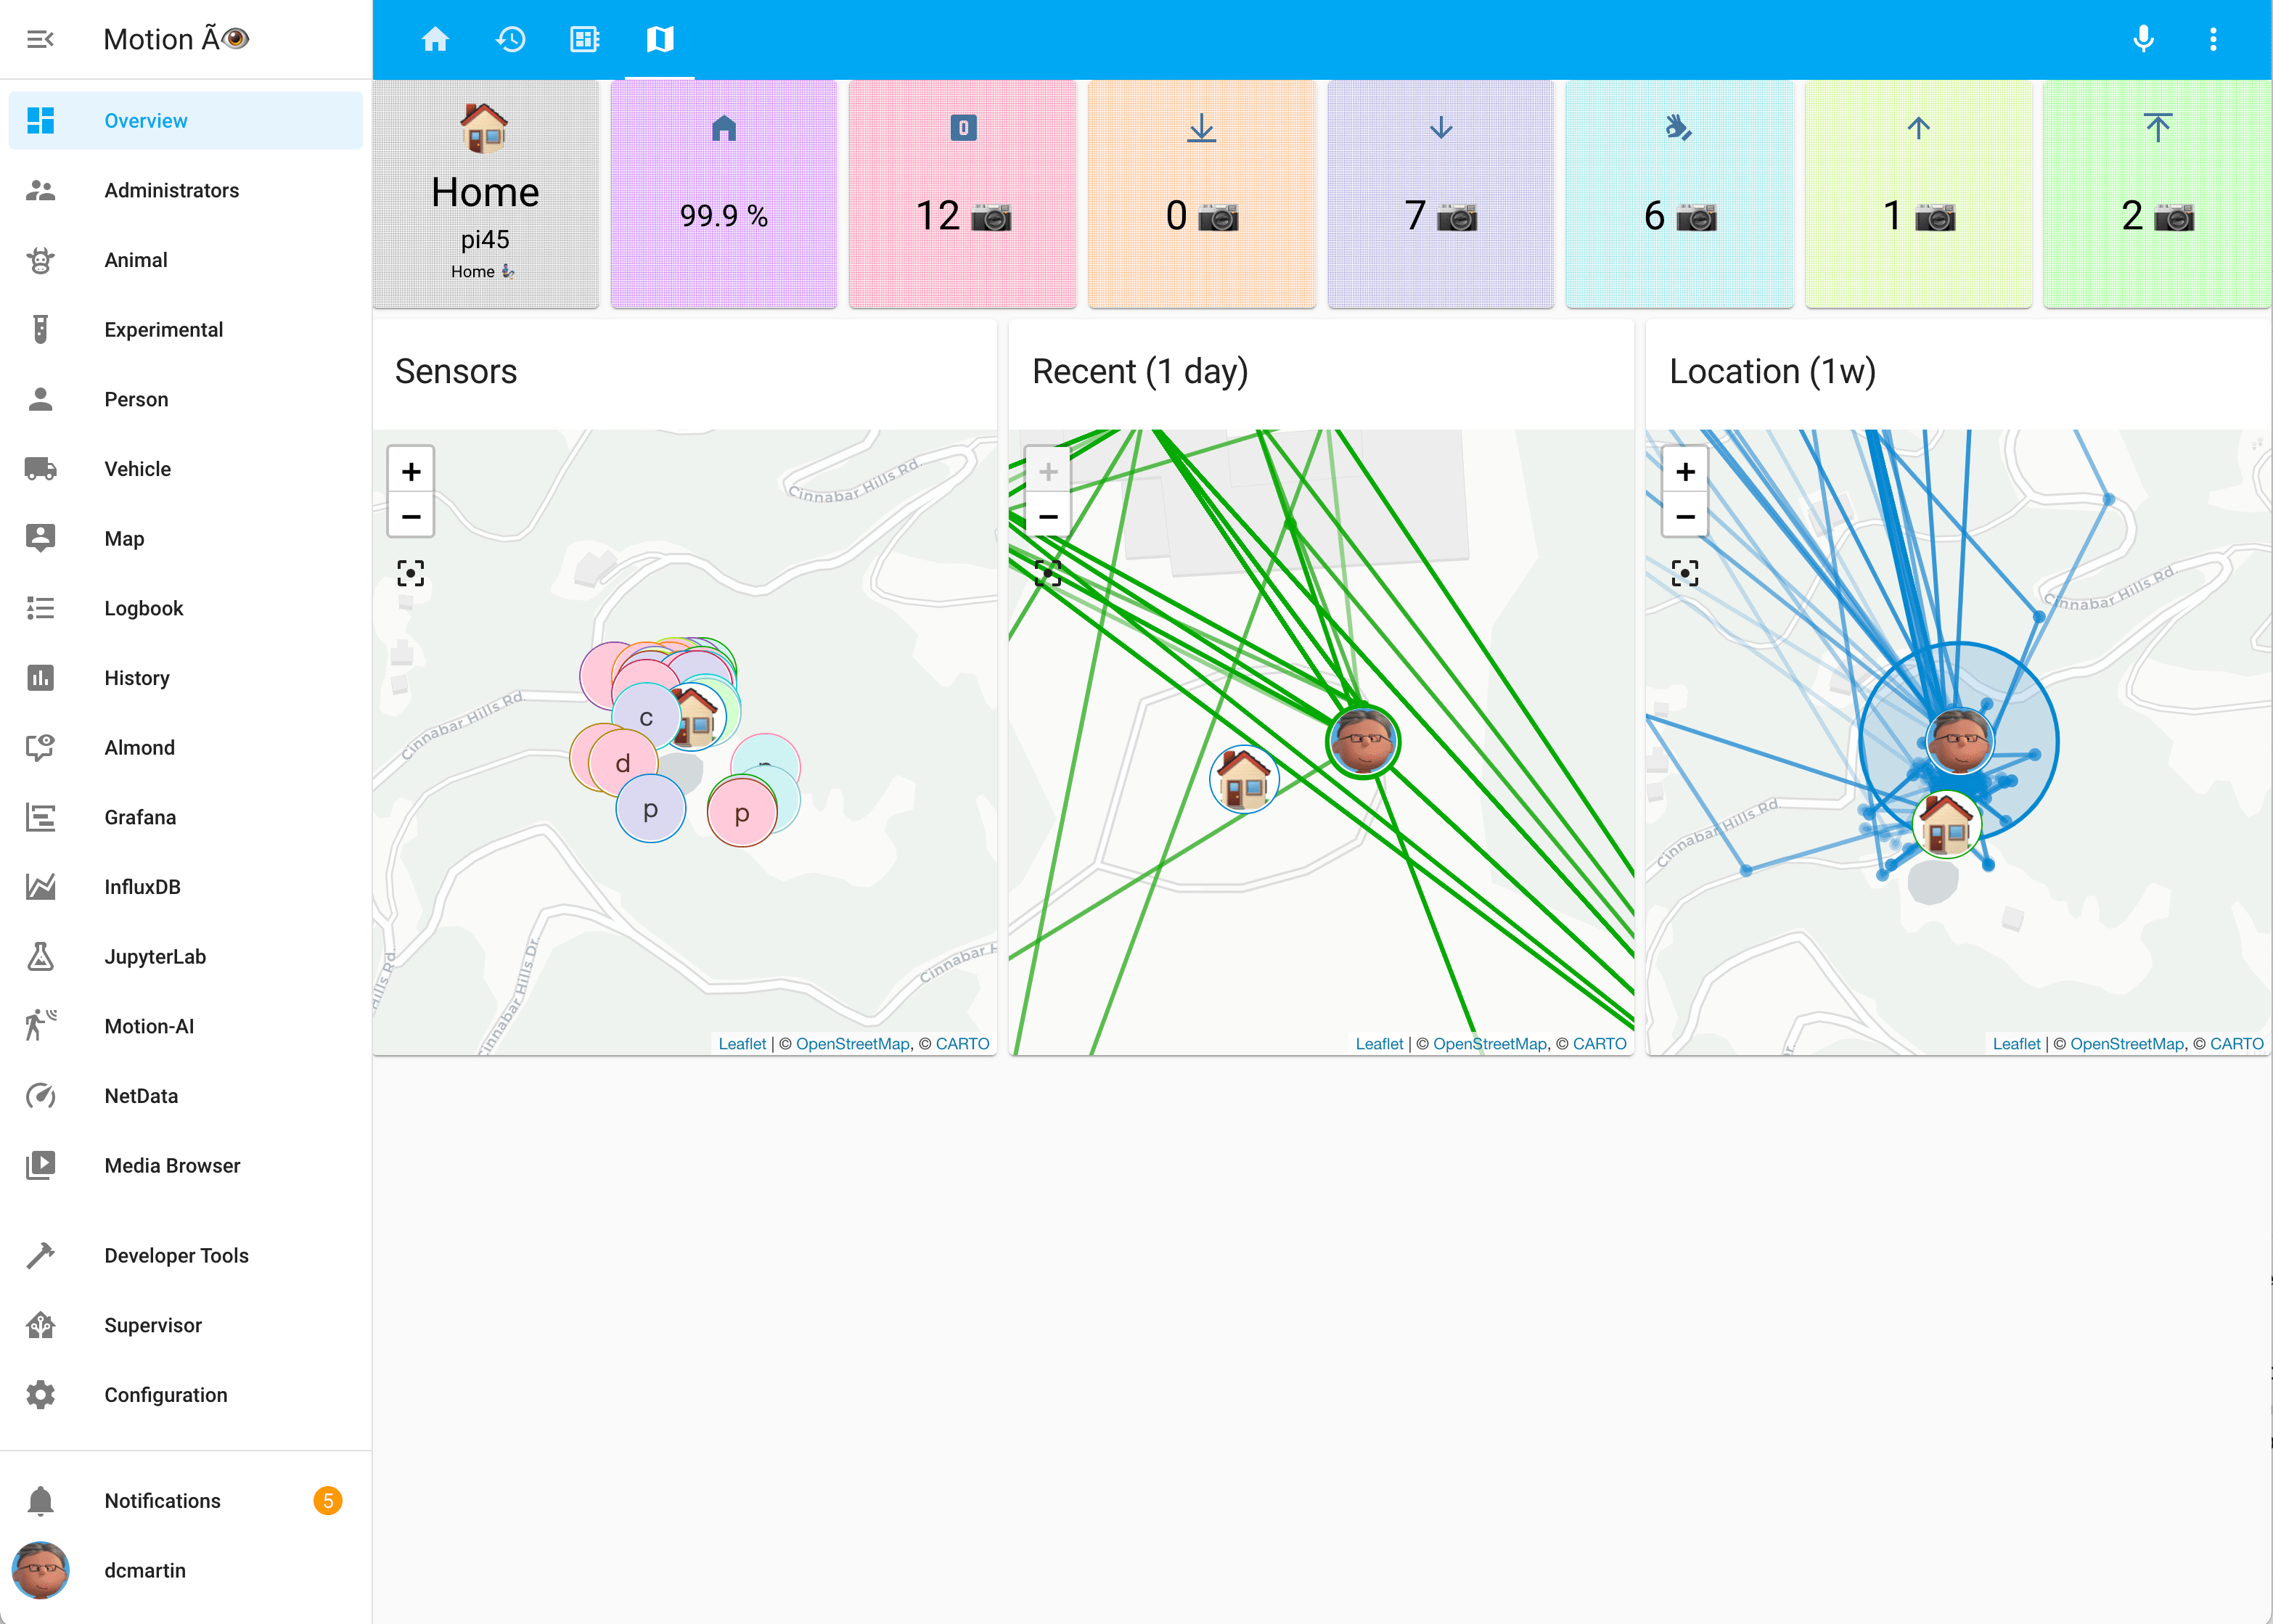Collapse the sidebar with hamburger icon
Image resolution: width=2273 pixels, height=1624 pixels.
40,39
